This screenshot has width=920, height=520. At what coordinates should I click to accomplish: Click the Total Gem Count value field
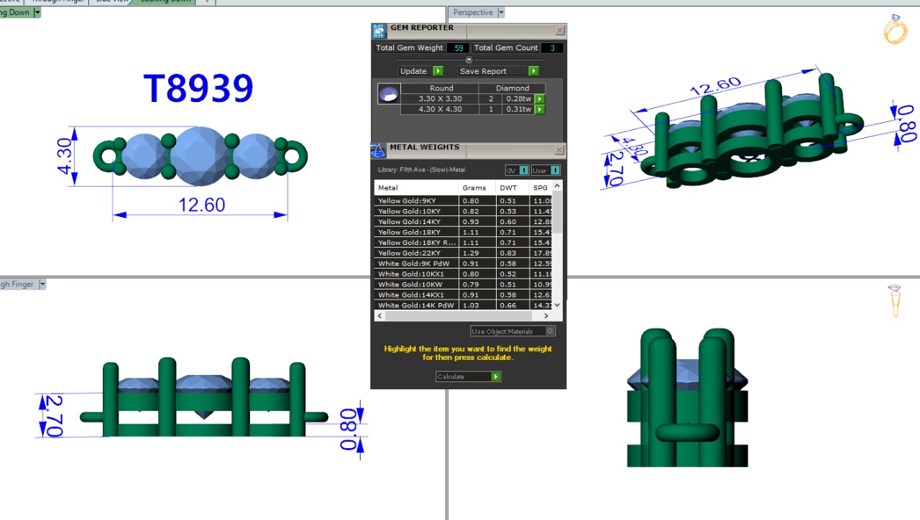point(552,48)
